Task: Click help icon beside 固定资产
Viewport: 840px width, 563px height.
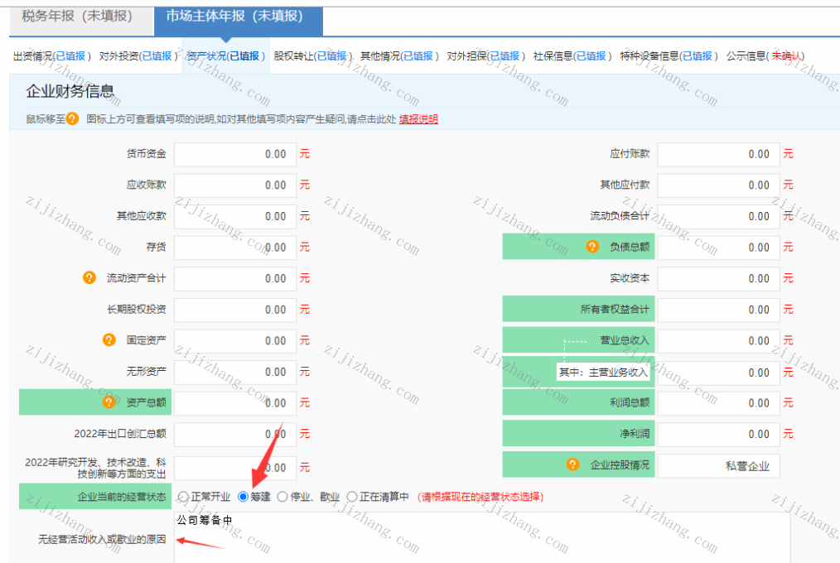Action: click(109, 339)
